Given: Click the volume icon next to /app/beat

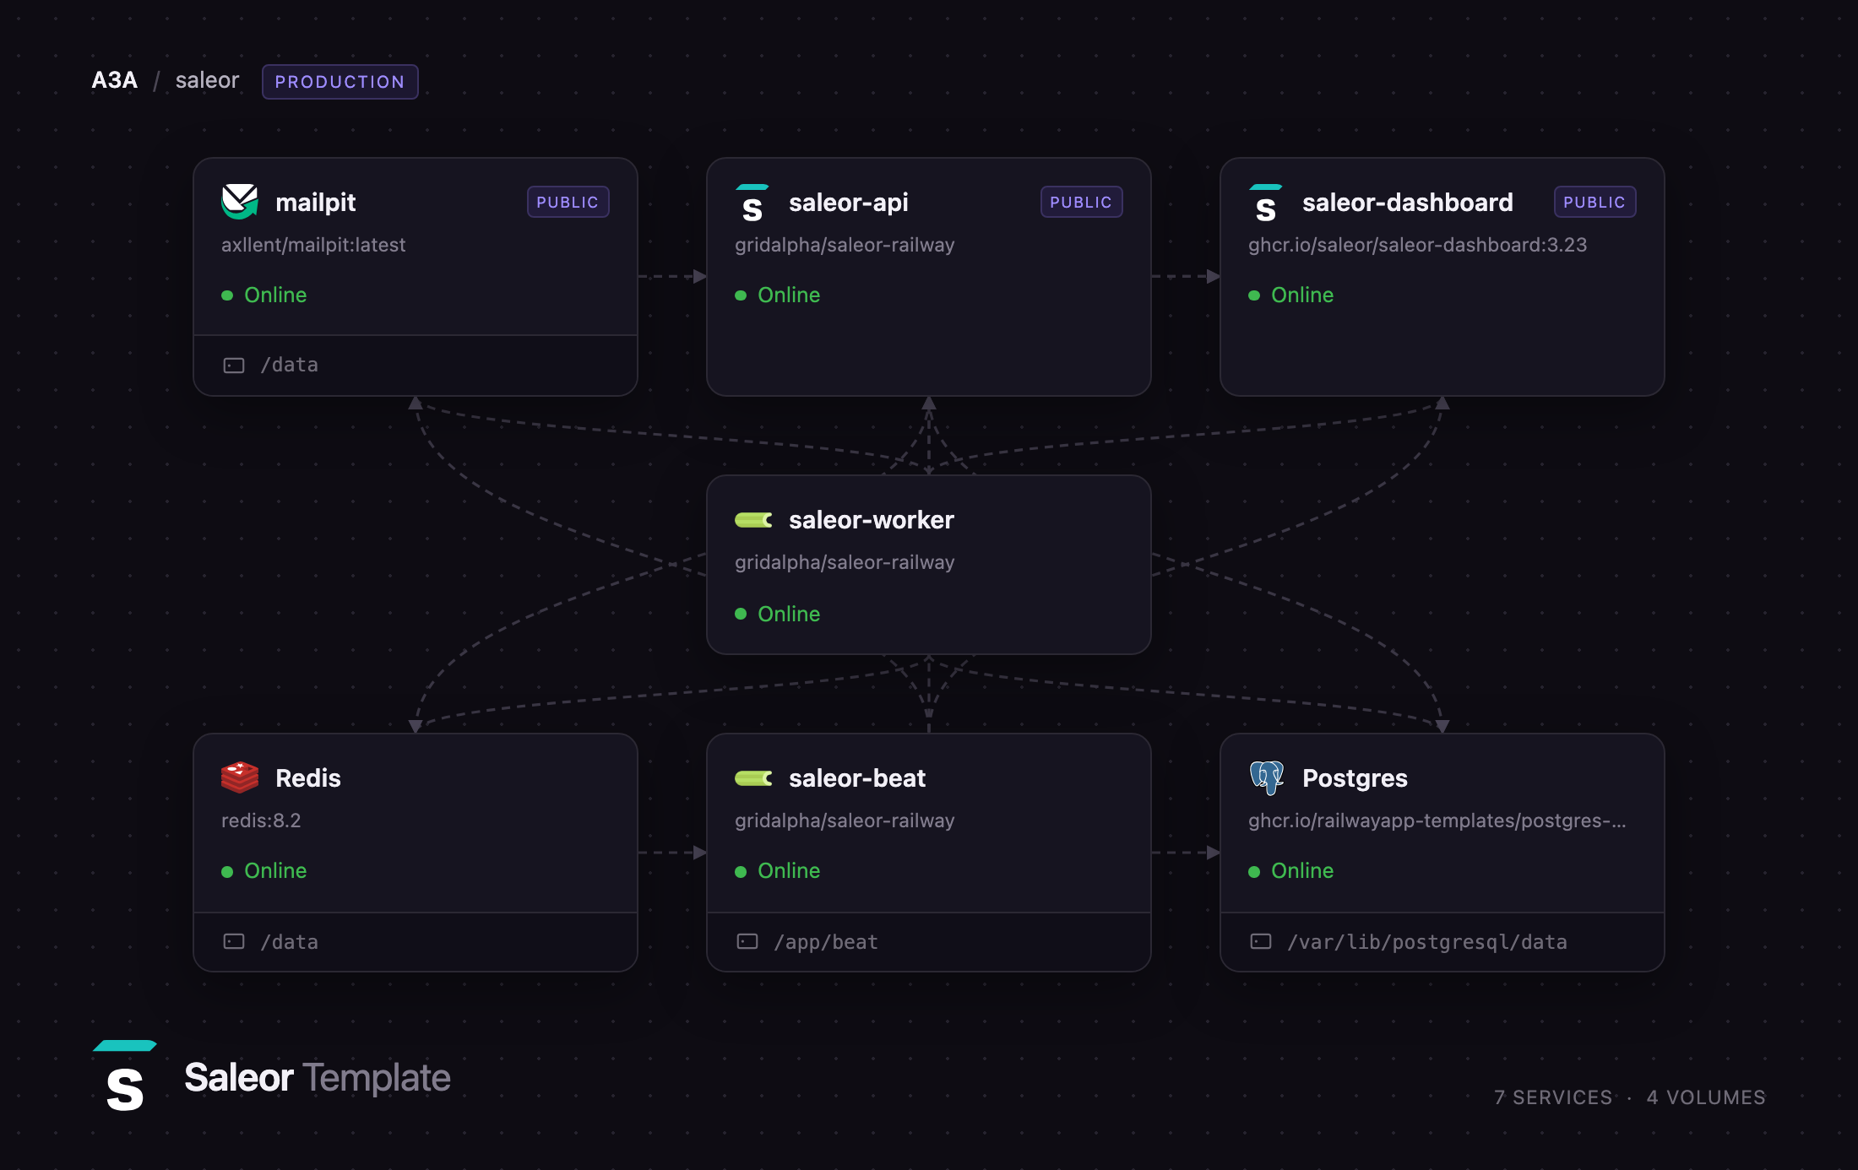Looking at the screenshot, I should 747,941.
